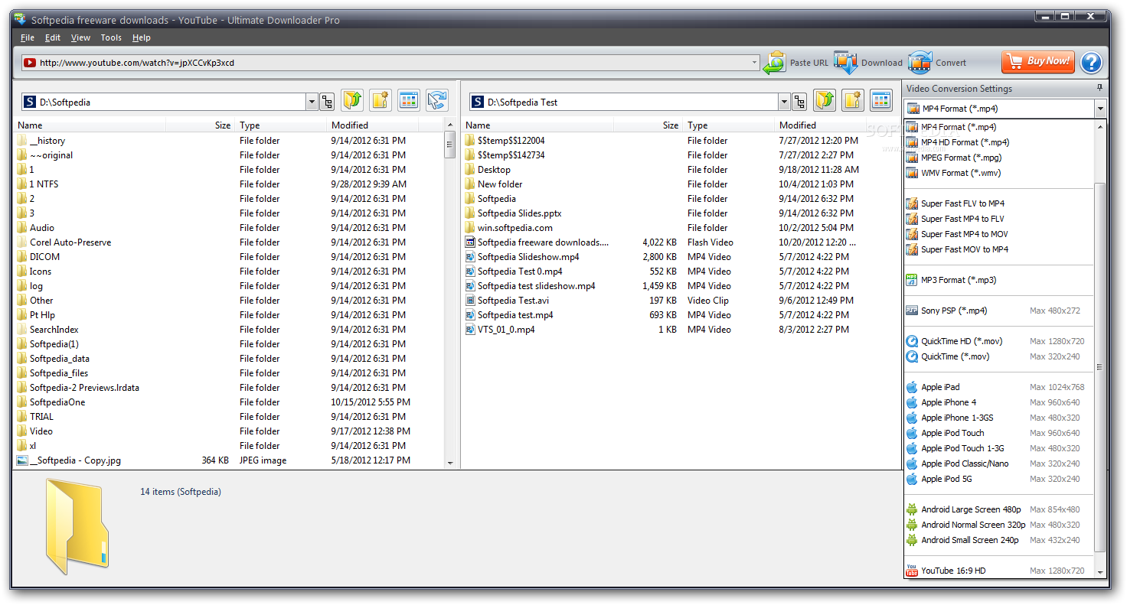This screenshot has width=1127, height=605.
Task: Click the app icon in the title bar
Action: click(x=21, y=19)
